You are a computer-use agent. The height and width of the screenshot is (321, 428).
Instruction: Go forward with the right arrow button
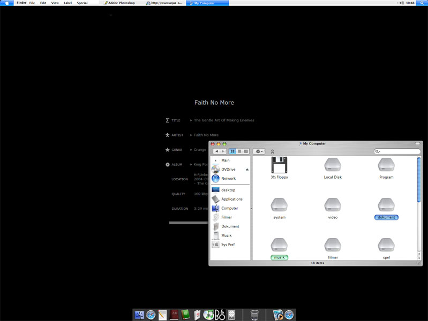click(223, 151)
